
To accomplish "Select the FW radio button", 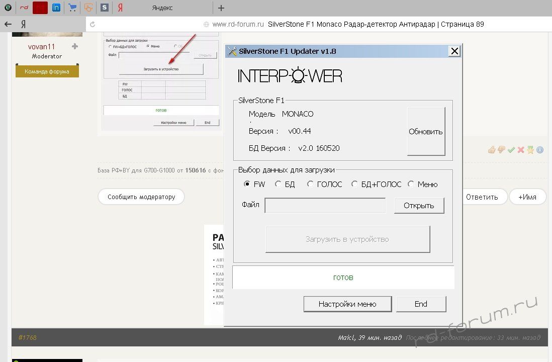I will (247, 185).
